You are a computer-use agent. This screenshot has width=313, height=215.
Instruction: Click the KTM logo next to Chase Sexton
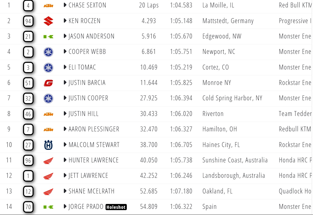[48, 5]
